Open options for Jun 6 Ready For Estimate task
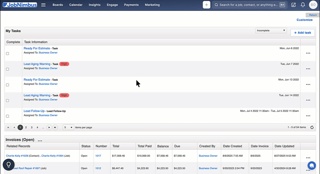 pos(308,53)
